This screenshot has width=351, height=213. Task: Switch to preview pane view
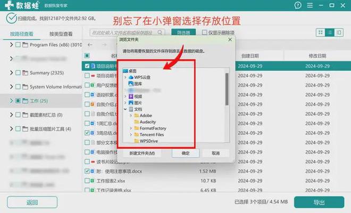[x=339, y=32]
